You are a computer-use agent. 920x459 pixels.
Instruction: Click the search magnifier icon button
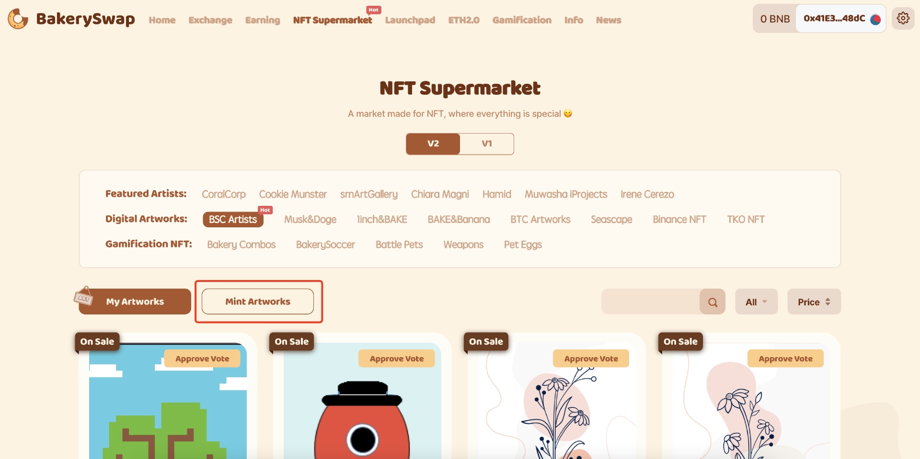point(713,302)
